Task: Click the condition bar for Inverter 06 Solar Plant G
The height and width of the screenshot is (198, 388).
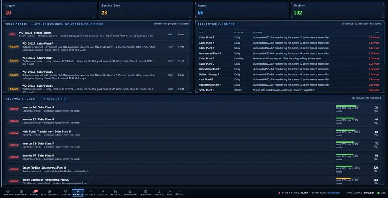Action: (348, 106)
